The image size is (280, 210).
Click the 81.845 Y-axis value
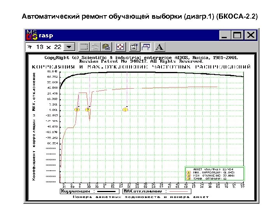coord(52,72)
